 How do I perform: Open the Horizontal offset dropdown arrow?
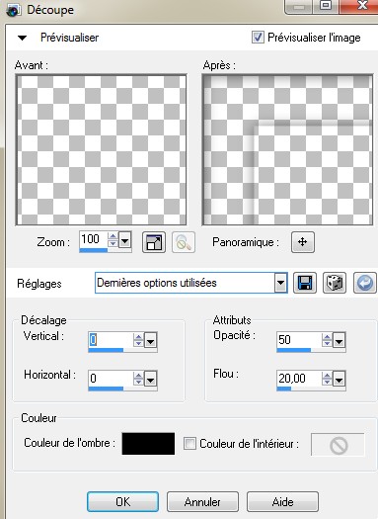click(x=150, y=380)
